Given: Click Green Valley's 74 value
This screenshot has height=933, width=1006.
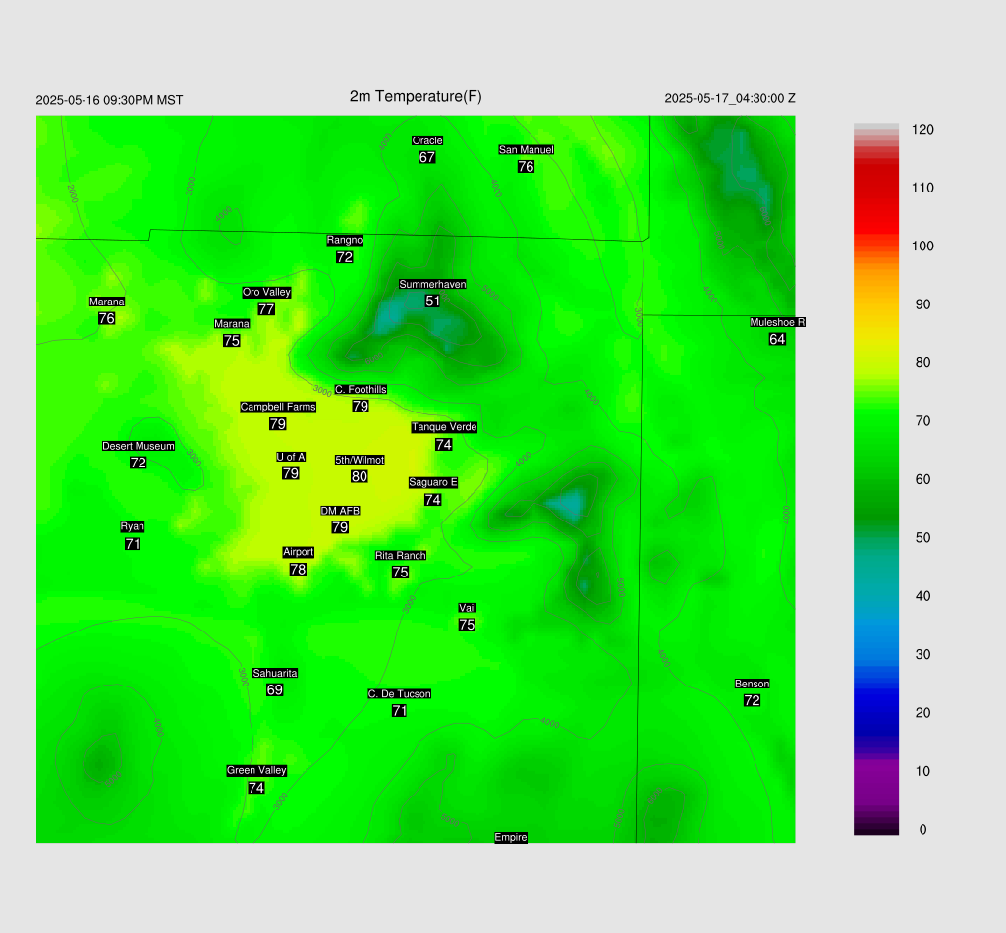Looking at the screenshot, I should pos(256,788).
